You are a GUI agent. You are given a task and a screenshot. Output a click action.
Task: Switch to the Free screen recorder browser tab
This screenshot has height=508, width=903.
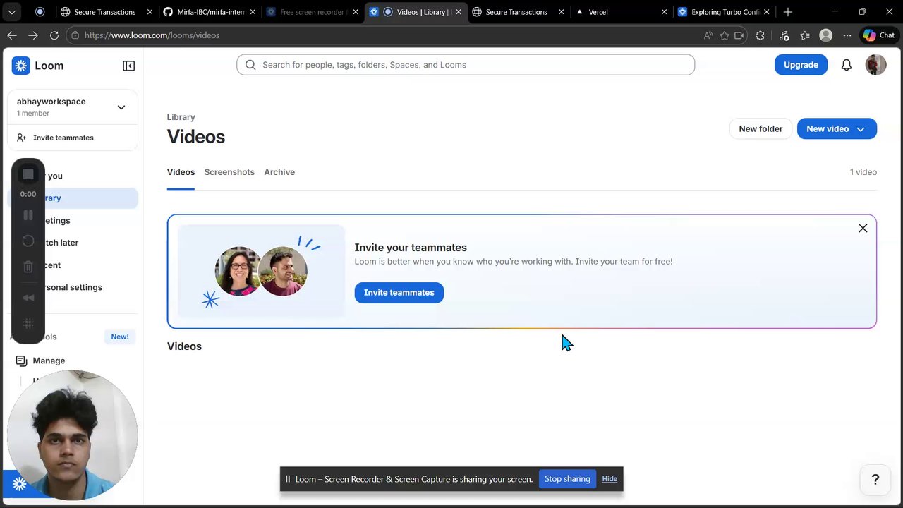point(311,12)
